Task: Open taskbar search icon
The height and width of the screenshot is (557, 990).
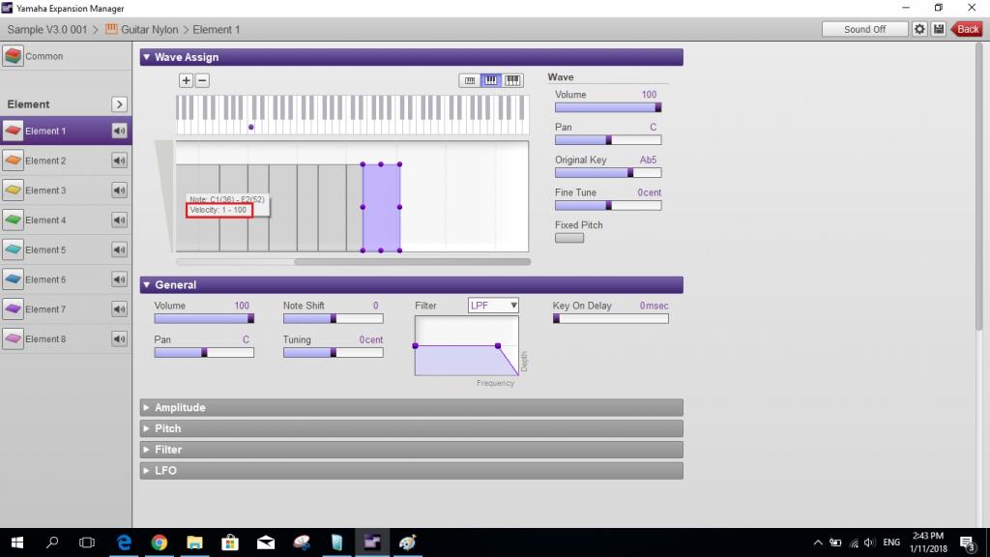Action: (52, 542)
